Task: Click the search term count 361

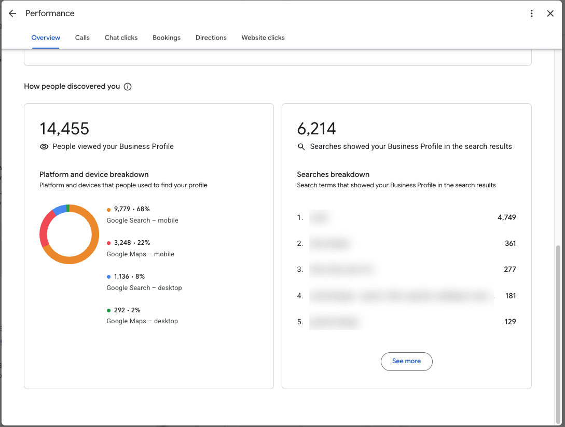Action: 510,243
